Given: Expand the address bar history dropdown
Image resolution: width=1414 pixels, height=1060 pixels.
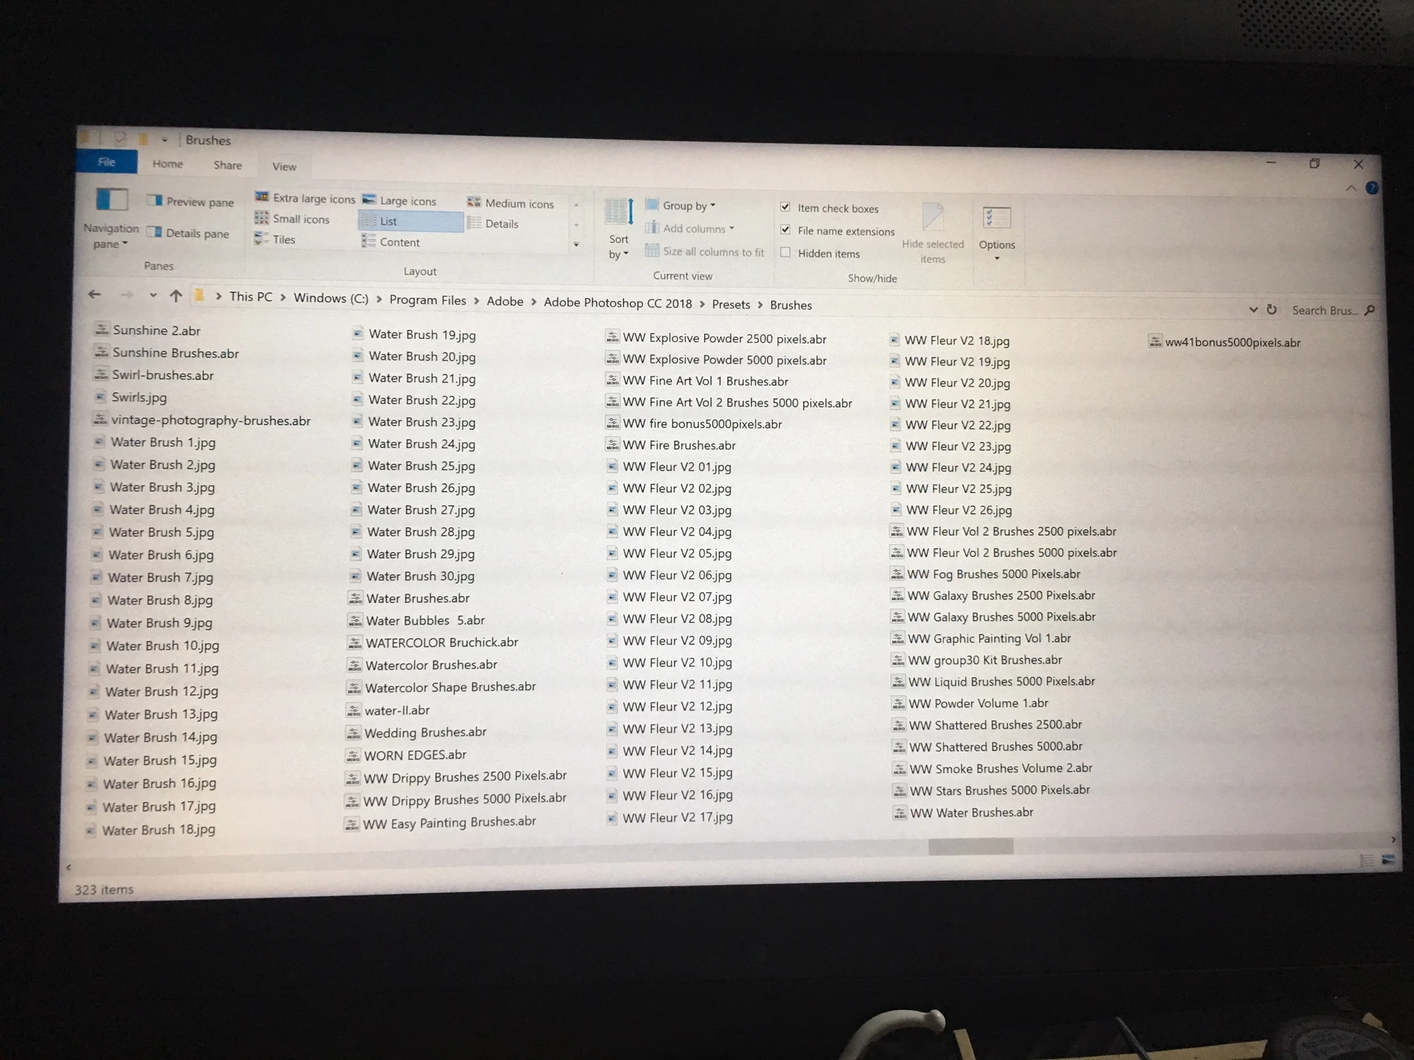Looking at the screenshot, I should click(x=1253, y=309).
